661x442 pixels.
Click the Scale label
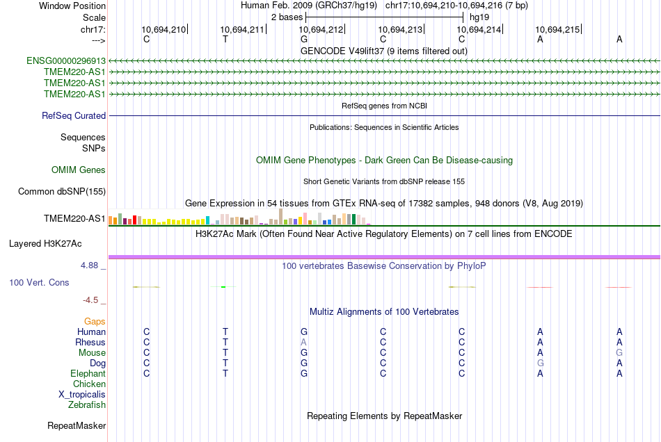pos(95,17)
